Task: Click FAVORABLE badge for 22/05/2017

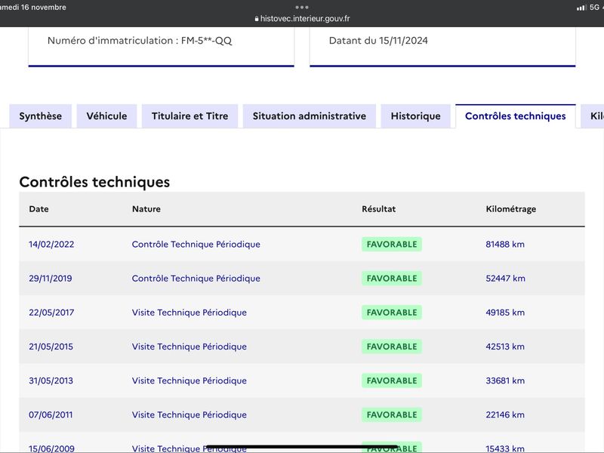Action: pyautogui.click(x=392, y=313)
